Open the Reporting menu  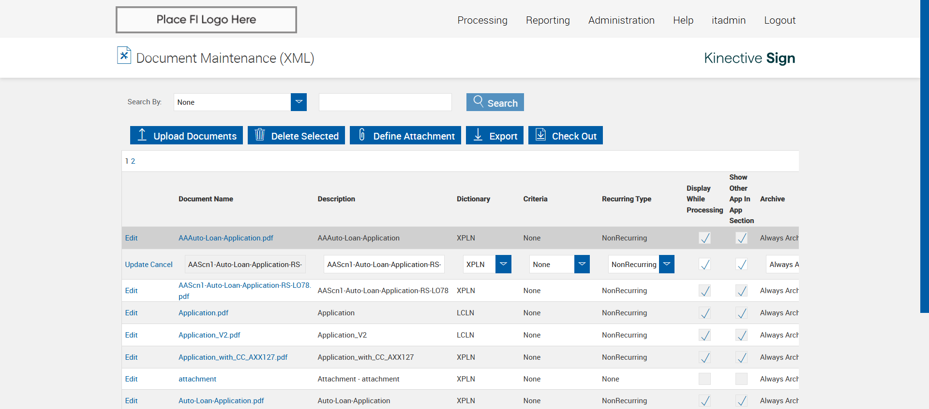tap(548, 20)
